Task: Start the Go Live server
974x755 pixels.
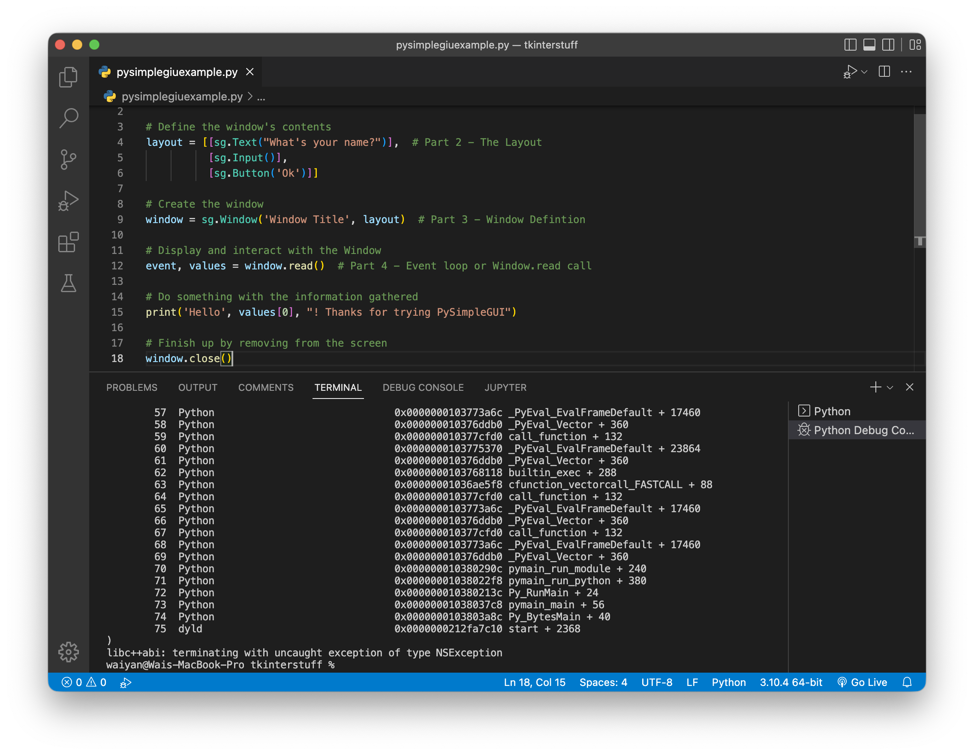Action: (x=863, y=682)
